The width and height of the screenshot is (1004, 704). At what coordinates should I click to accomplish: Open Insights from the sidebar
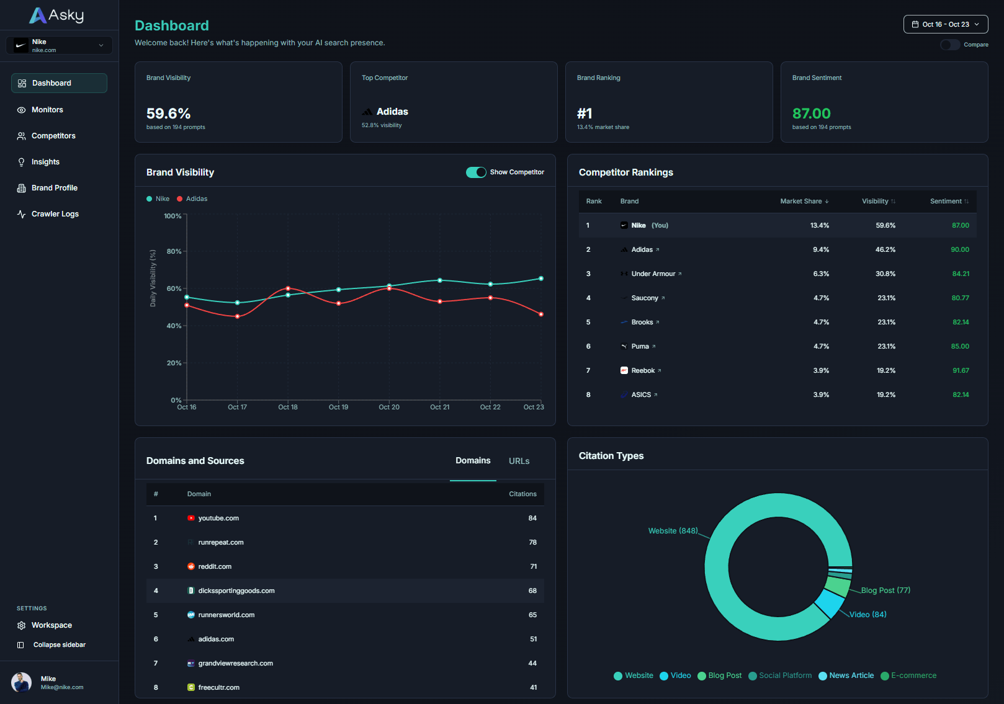(x=45, y=162)
